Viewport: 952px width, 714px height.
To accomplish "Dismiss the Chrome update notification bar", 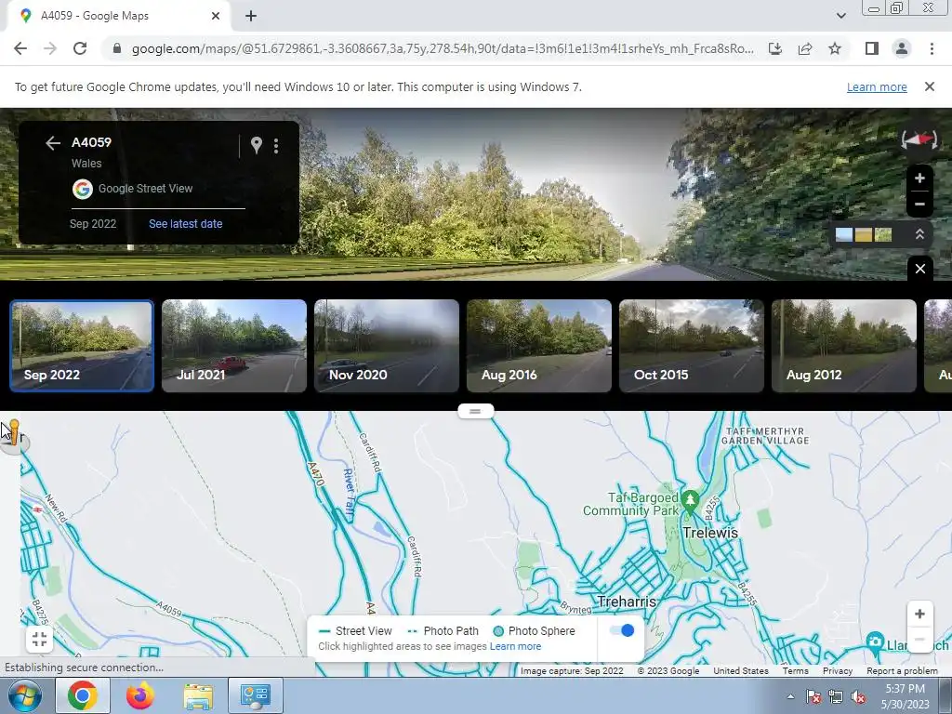I will tap(929, 86).
